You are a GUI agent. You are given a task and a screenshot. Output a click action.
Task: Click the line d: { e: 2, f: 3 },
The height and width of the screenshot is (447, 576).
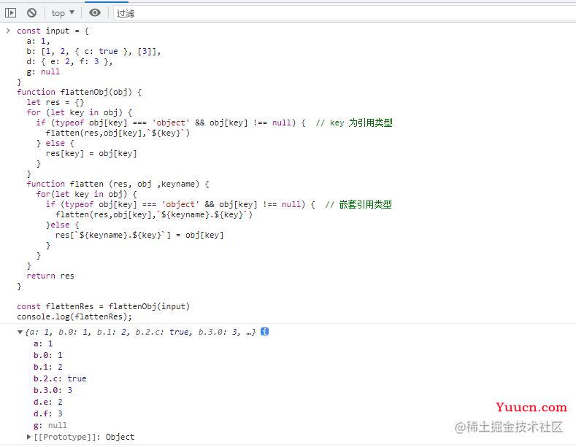(69, 61)
